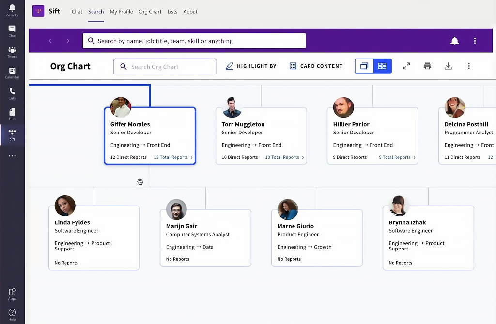Open Chat in the Teams sidebar

12,31
